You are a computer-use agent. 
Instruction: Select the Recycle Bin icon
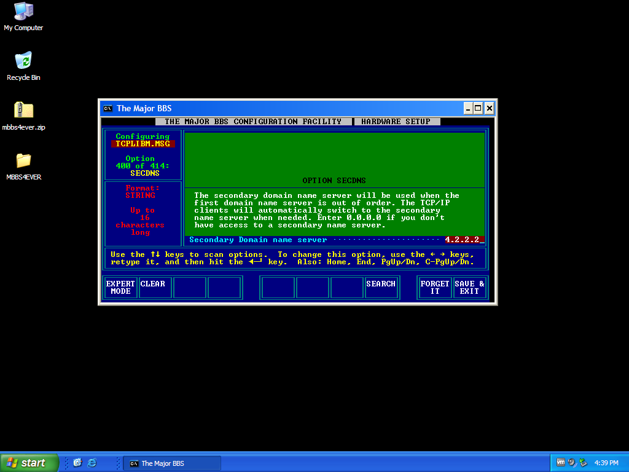coord(23,61)
